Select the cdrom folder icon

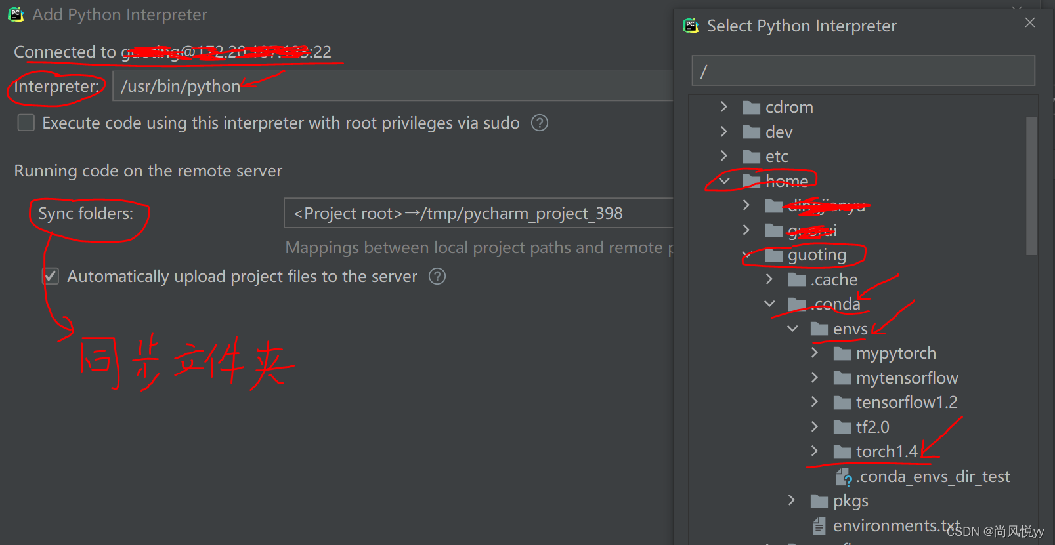pyautogui.click(x=751, y=108)
